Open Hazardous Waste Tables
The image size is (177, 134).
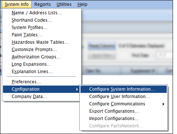tap(42, 42)
